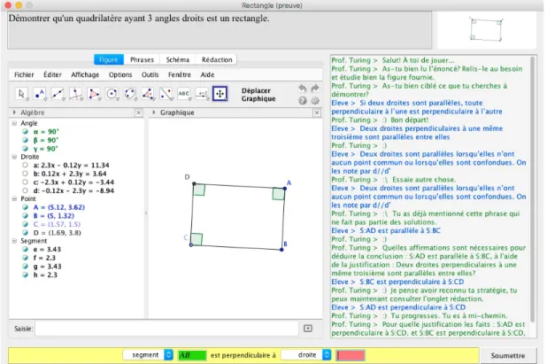Show line c: −2.3x + 0.12y = −3.44
Viewport: 547px width, 364px height.
coord(25,182)
